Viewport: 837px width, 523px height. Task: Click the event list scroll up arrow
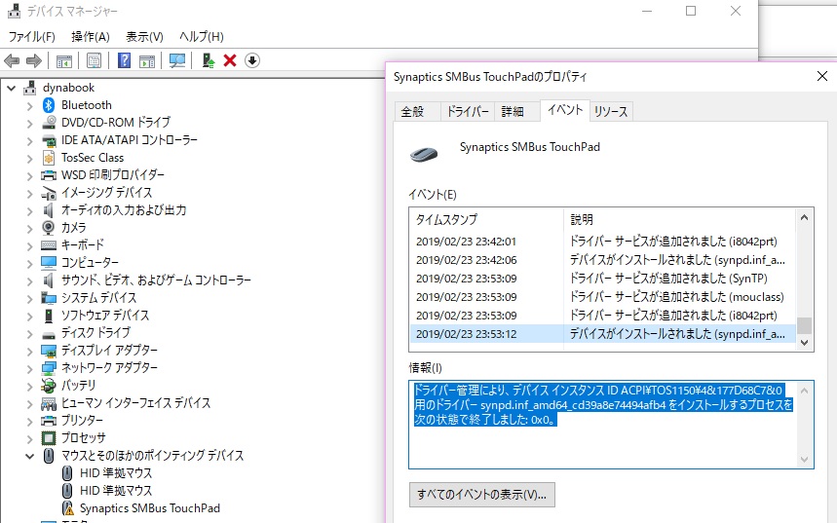point(805,217)
